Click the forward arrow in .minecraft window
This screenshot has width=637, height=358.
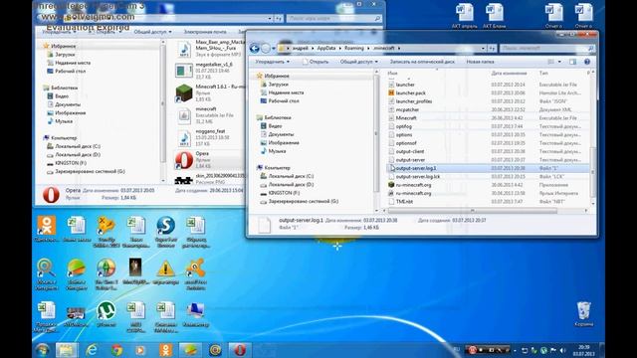click(266, 49)
